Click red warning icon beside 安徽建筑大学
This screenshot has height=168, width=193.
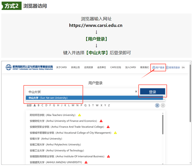click(86, 162)
